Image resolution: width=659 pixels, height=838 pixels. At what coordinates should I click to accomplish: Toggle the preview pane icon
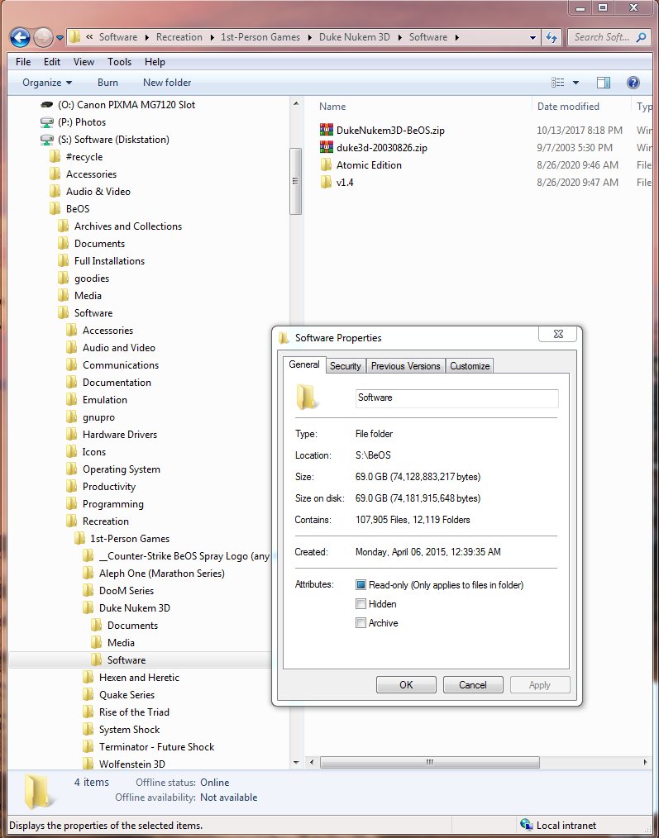pos(604,83)
